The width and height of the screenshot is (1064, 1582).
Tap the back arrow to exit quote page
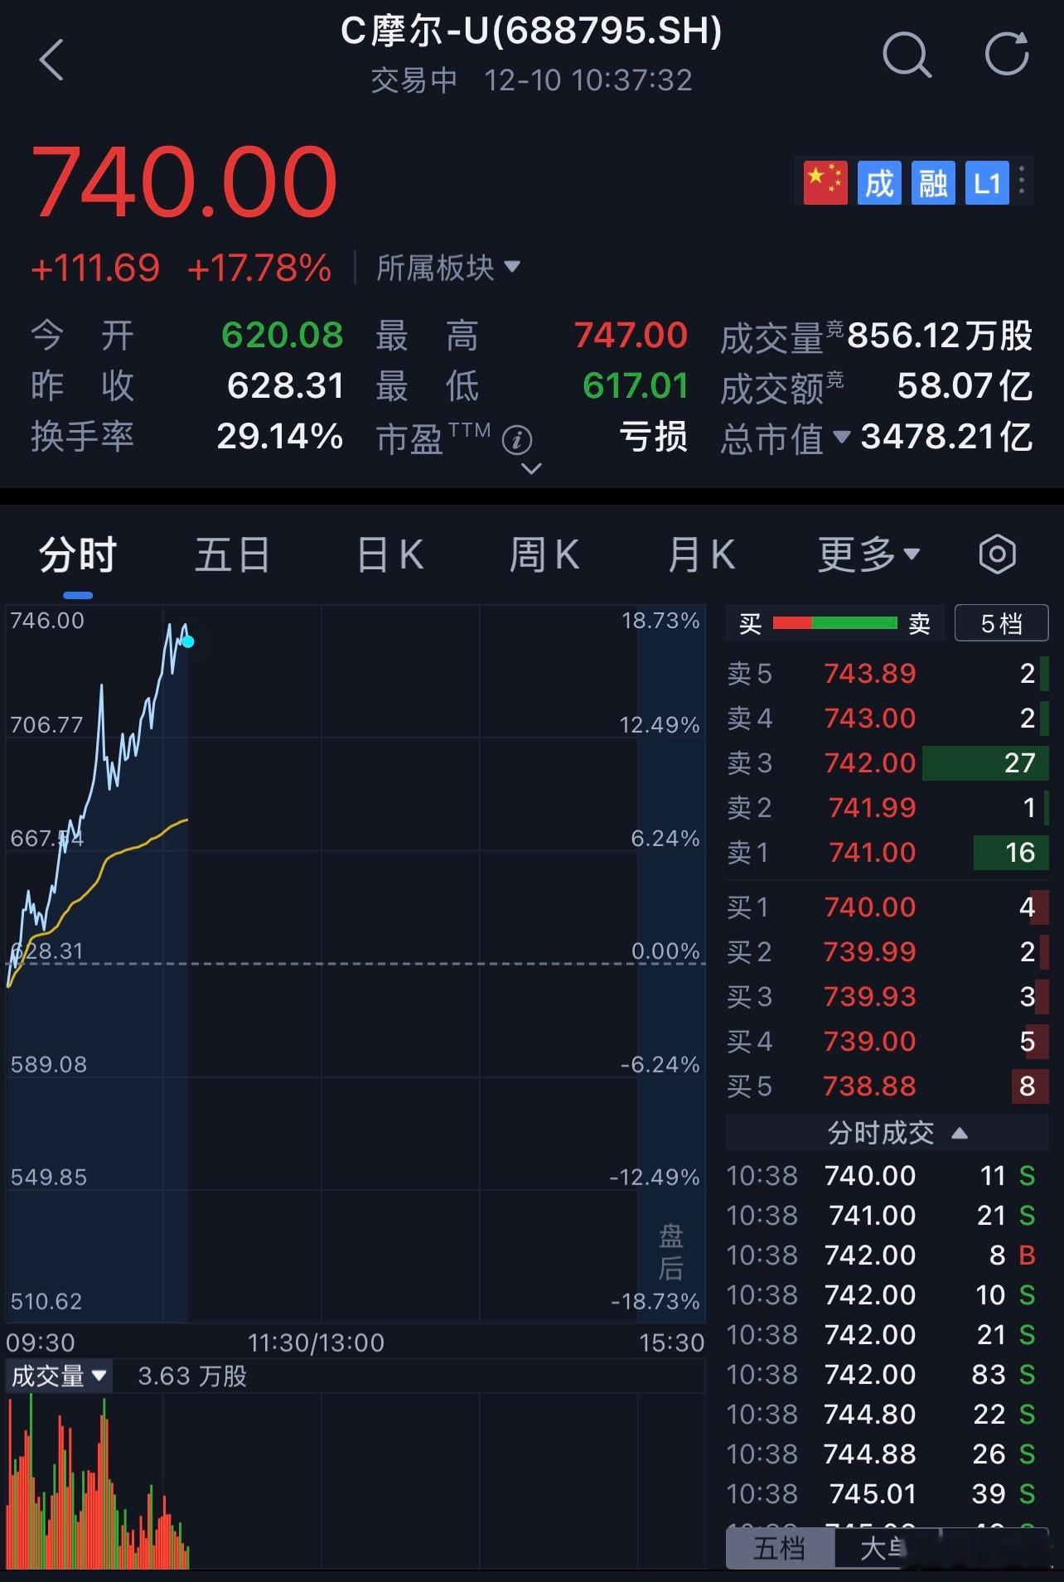point(51,60)
